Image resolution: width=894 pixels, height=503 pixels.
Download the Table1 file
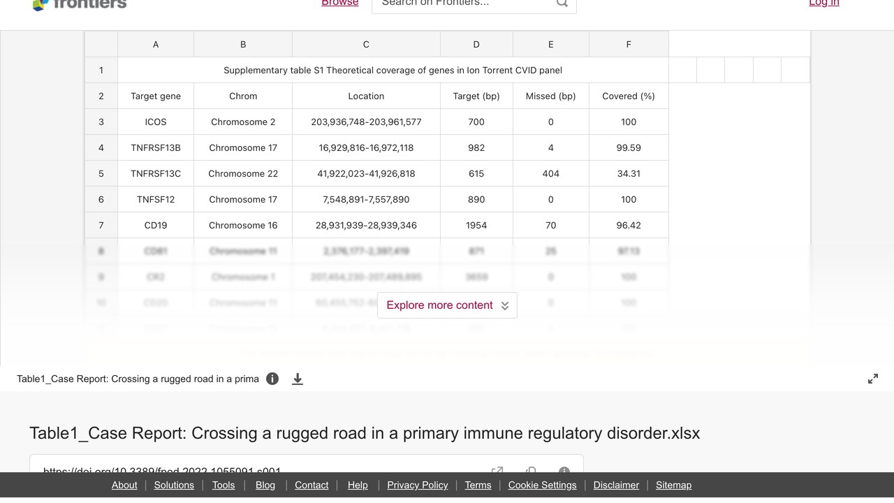pyautogui.click(x=298, y=379)
